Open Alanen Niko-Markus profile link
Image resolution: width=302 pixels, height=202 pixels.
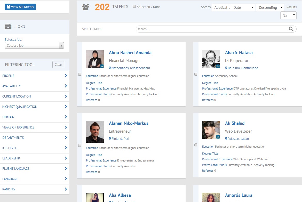pos(129,123)
